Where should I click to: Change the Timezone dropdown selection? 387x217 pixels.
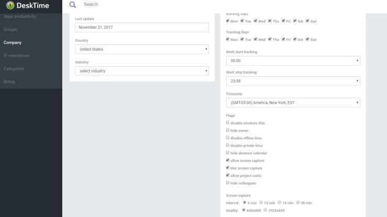293,103
